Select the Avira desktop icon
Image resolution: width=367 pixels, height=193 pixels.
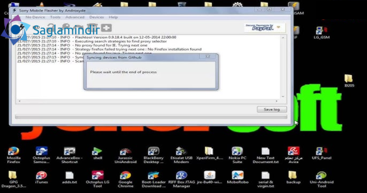[293, 155]
